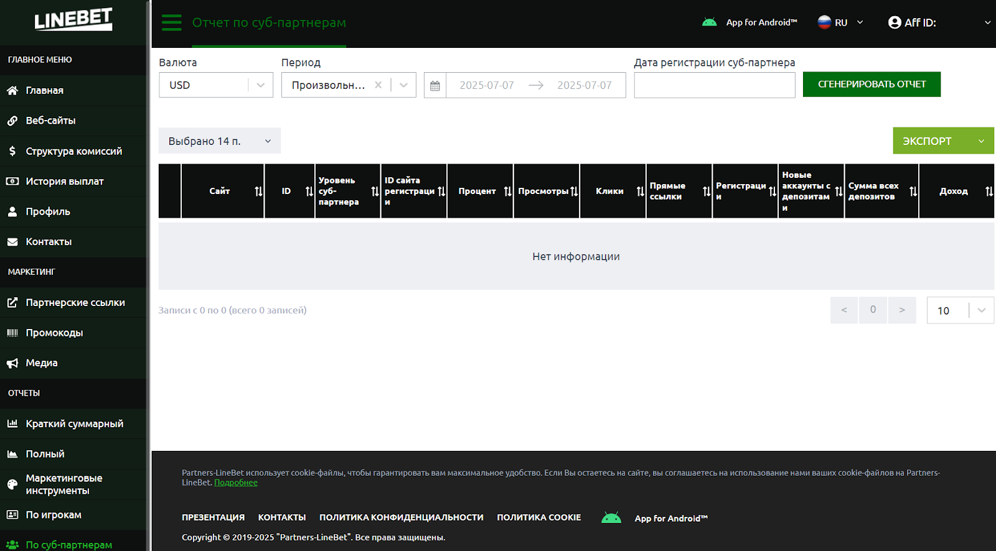The height and width of the screenshot is (551, 996).
Task: Go to previous page with the < button
Action: coord(844,310)
